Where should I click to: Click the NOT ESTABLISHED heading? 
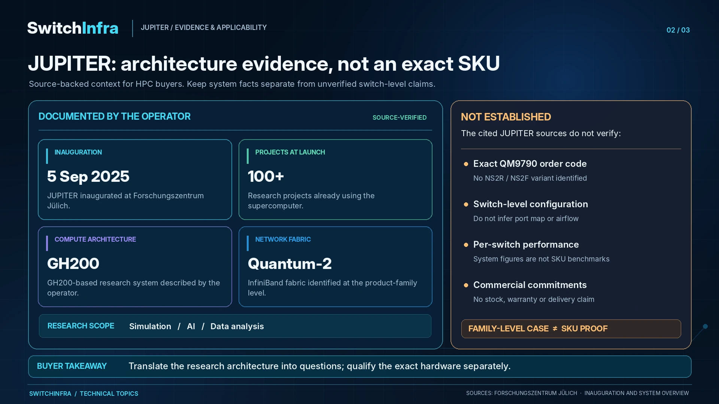[x=506, y=117]
